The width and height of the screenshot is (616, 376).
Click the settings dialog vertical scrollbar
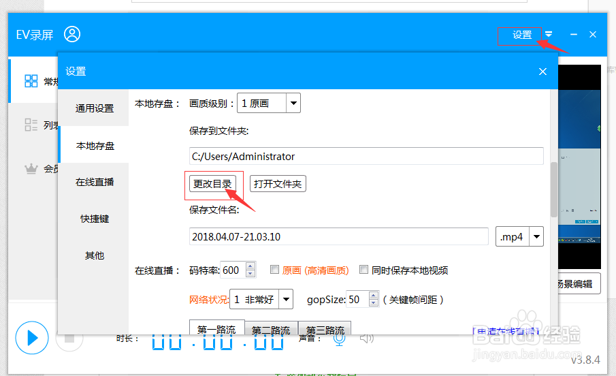pyautogui.click(x=554, y=189)
